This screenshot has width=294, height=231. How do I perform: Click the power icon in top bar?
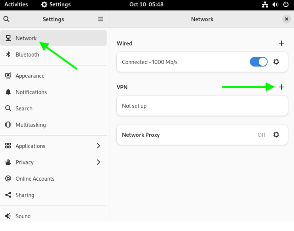pos(286,4)
